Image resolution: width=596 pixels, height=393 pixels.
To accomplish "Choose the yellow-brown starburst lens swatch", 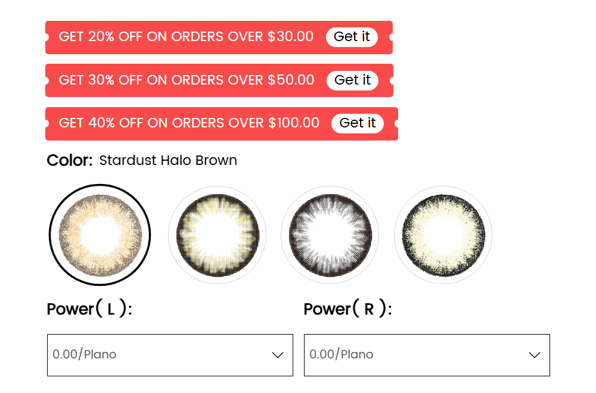I will [x=217, y=235].
